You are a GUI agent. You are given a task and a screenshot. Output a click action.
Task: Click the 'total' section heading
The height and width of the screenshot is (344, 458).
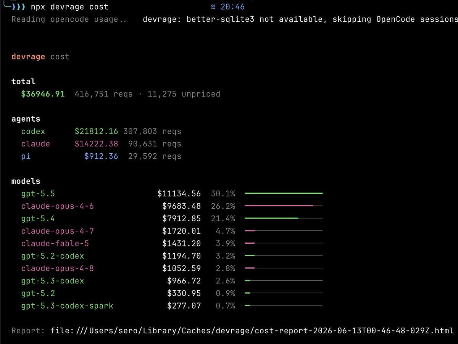pyautogui.click(x=23, y=81)
